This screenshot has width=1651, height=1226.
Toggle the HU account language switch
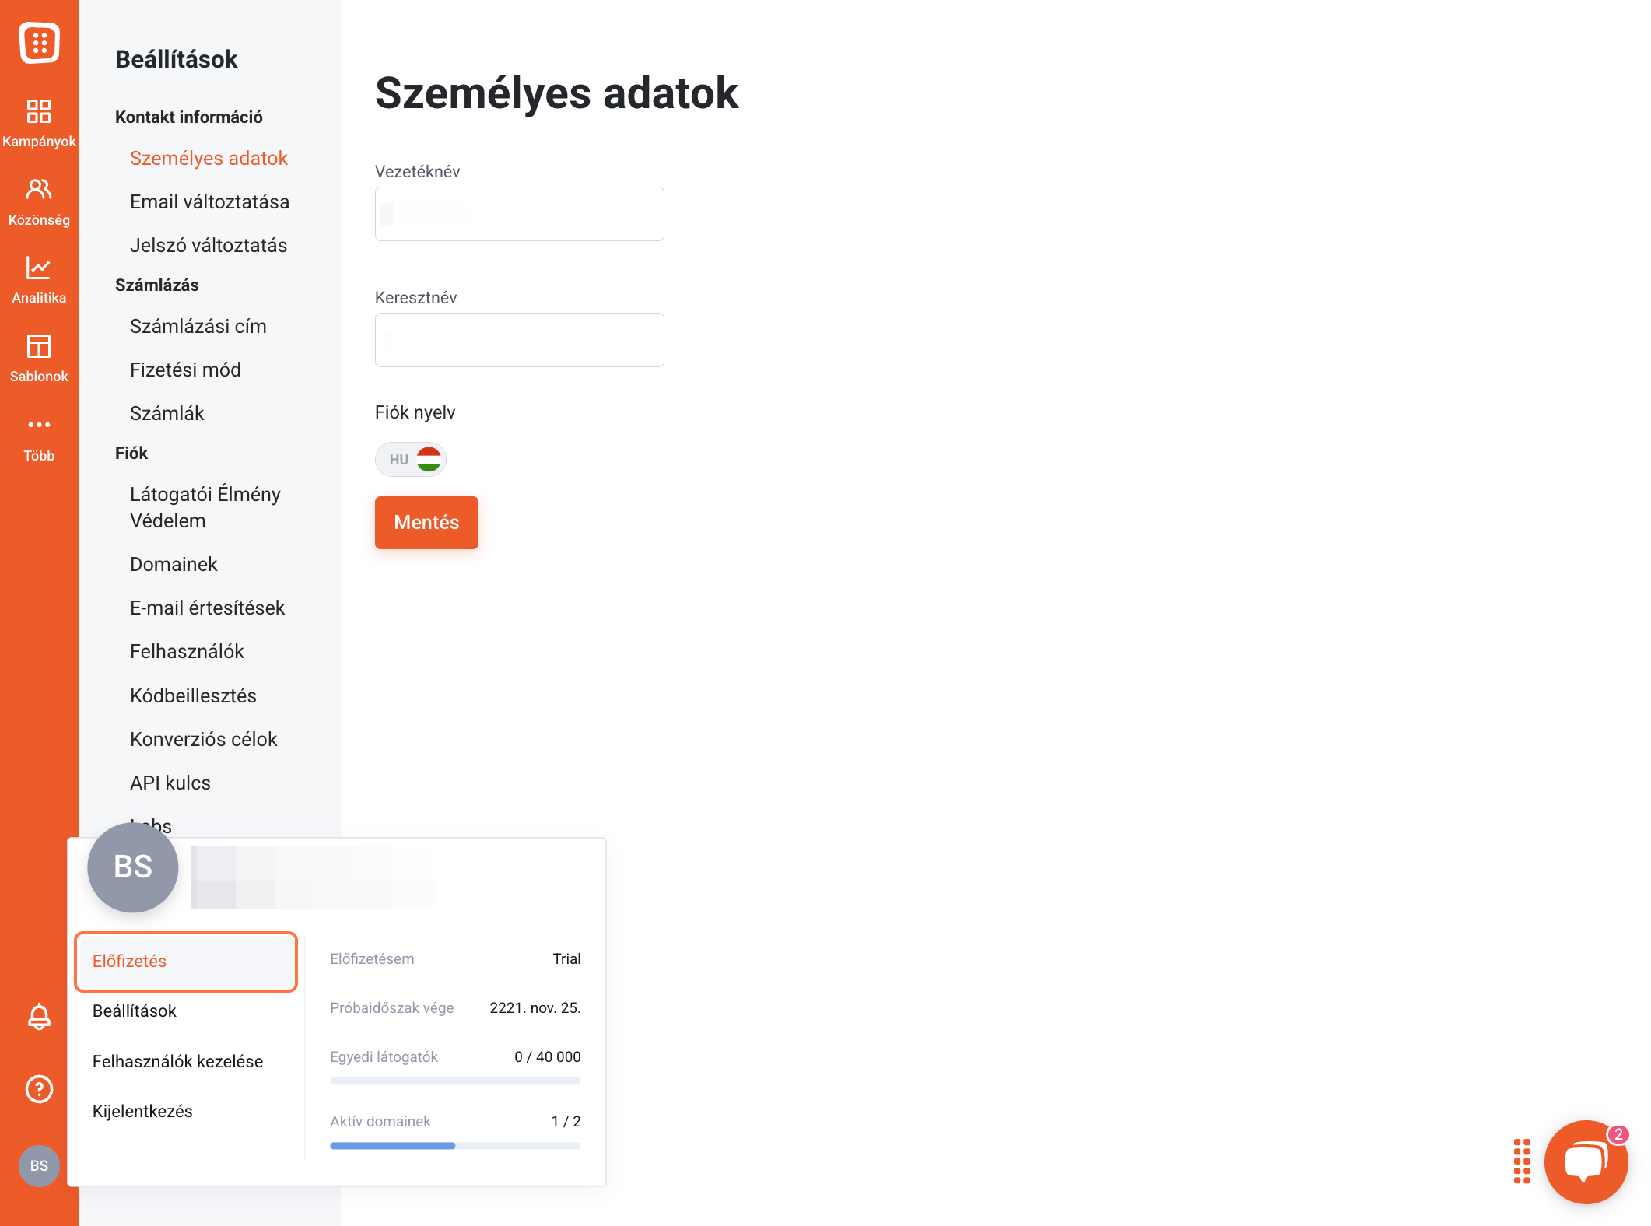[411, 459]
